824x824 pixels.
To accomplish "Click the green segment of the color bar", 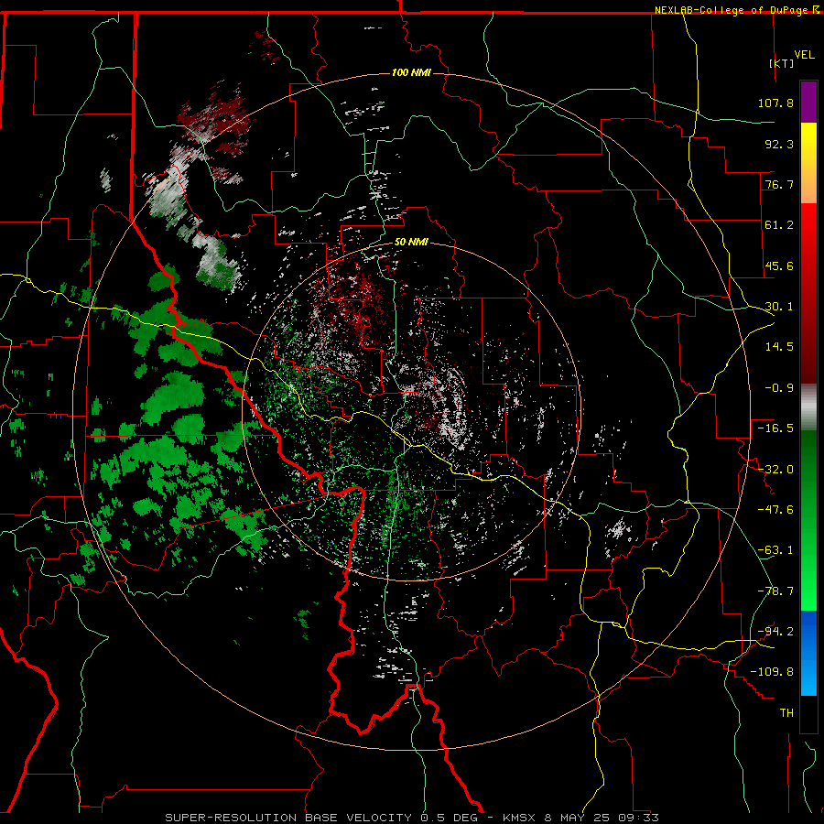I will 808,520.
